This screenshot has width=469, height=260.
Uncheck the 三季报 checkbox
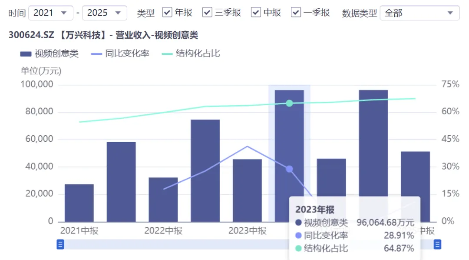(207, 12)
